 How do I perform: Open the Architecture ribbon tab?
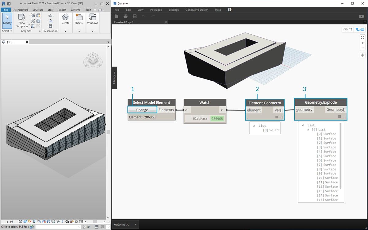(x=21, y=10)
